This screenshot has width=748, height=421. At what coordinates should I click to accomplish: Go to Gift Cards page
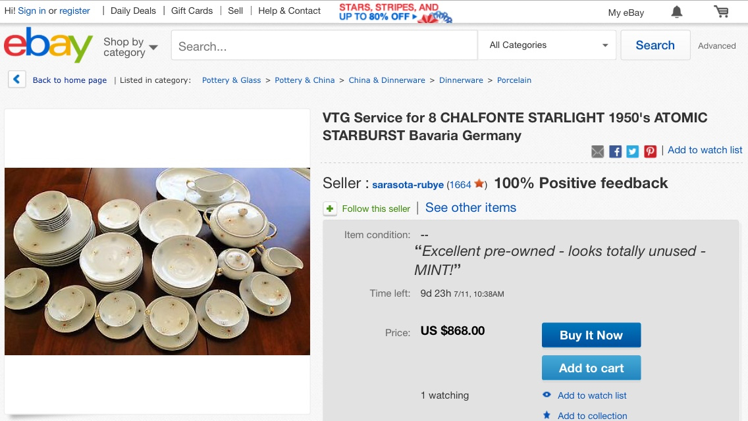click(x=192, y=11)
